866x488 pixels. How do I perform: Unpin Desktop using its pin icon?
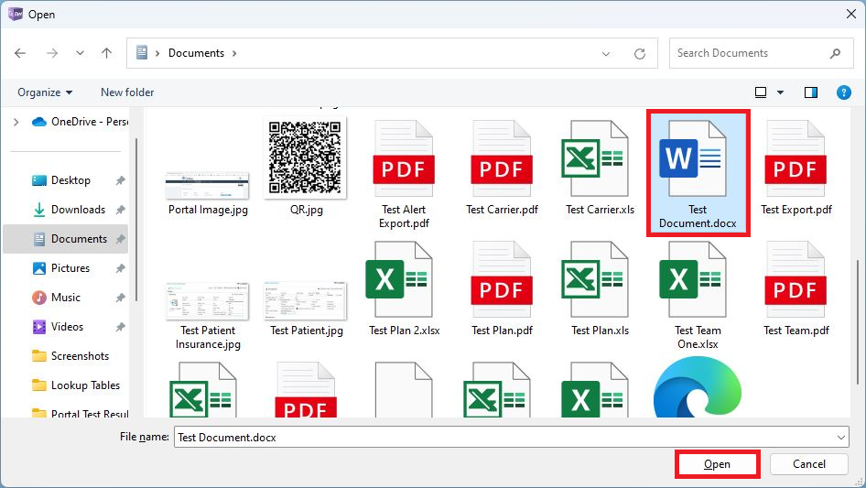pyautogui.click(x=121, y=180)
